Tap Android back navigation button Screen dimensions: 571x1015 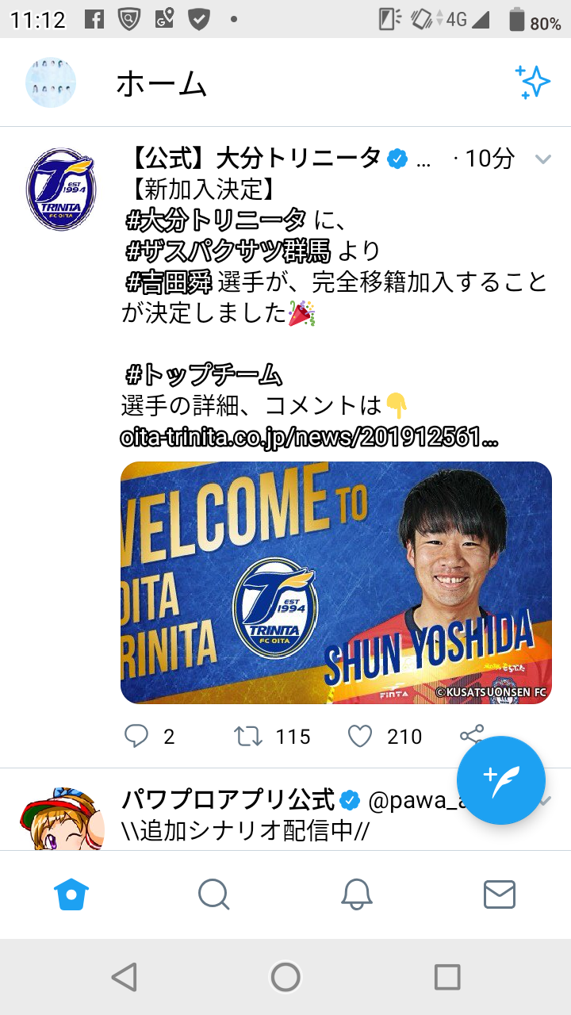[x=125, y=977]
